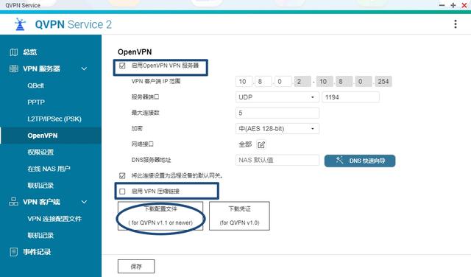This screenshot has width=471, height=277.
Task: Open the UDP protocol dropdown
Action: (277, 97)
